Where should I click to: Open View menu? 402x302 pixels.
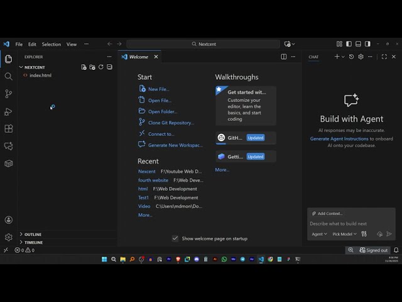[x=72, y=44]
